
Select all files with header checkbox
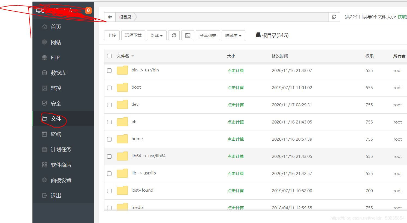pos(109,56)
